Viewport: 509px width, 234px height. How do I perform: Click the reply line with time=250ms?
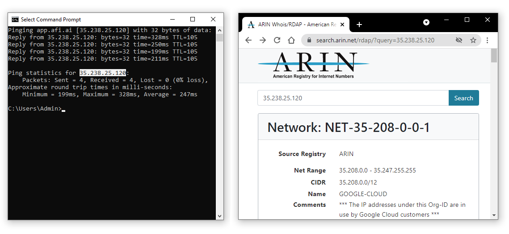[x=103, y=45]
